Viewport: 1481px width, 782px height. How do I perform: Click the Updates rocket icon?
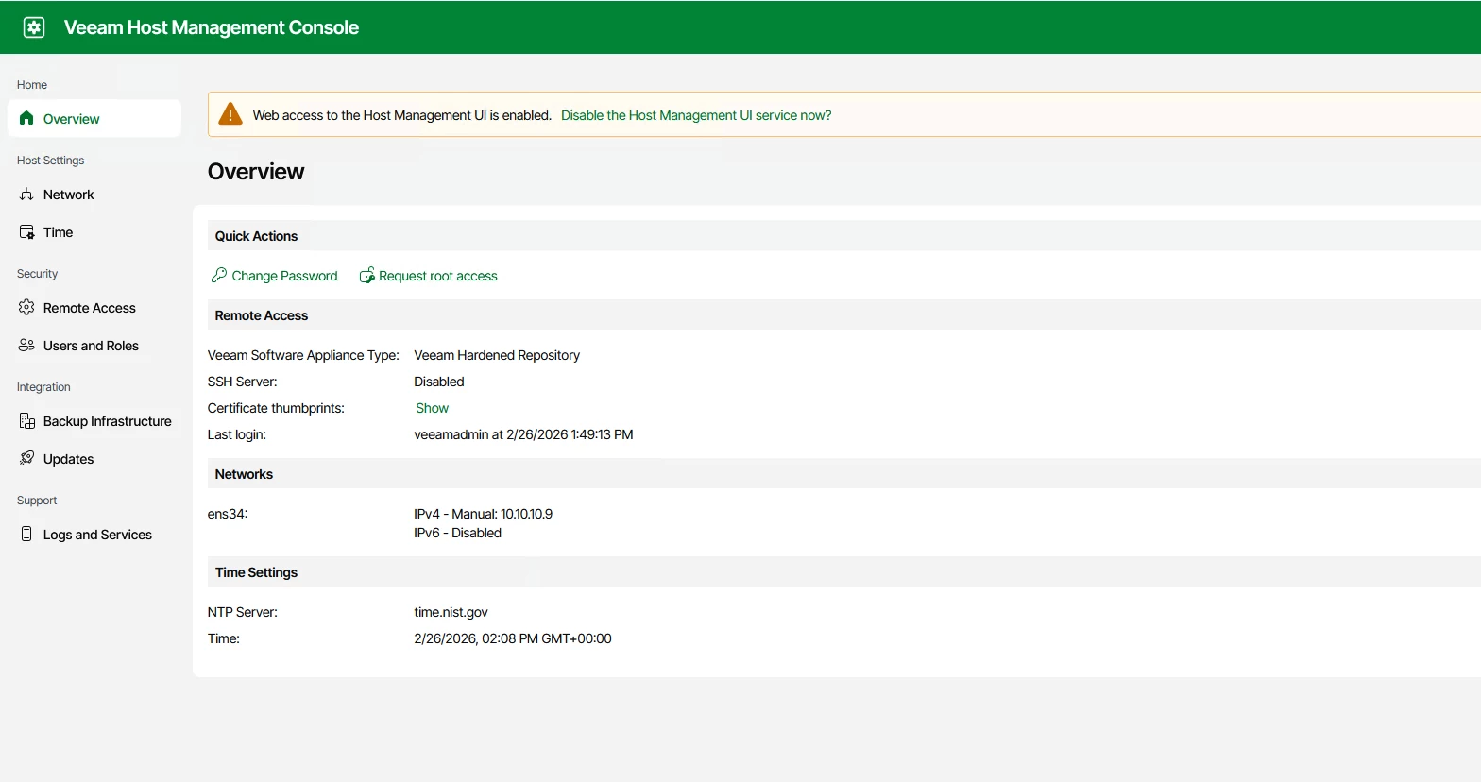point(26,459)
